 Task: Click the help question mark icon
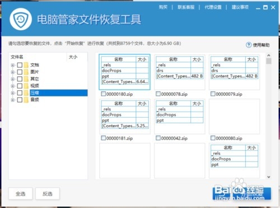249,45
